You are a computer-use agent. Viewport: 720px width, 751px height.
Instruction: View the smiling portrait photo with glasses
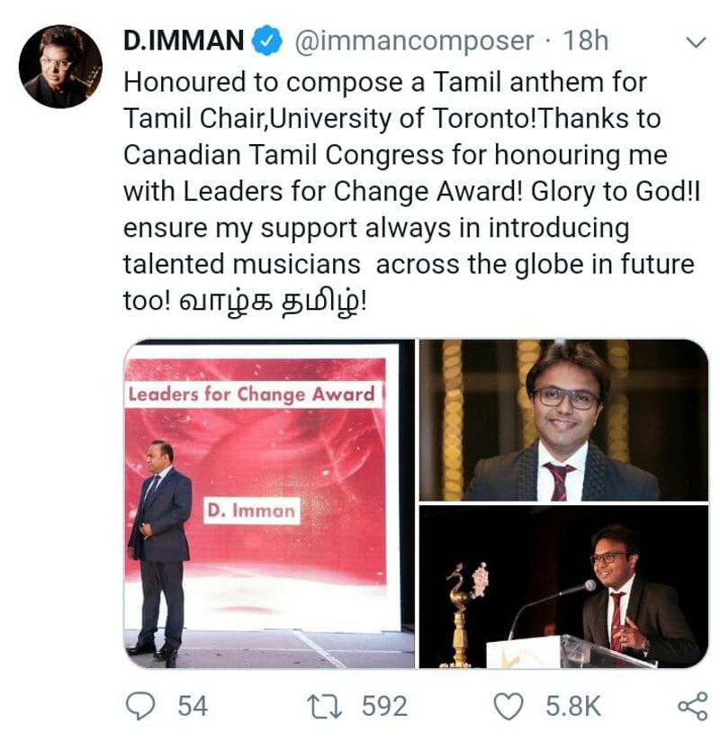[x=563, y=420]
